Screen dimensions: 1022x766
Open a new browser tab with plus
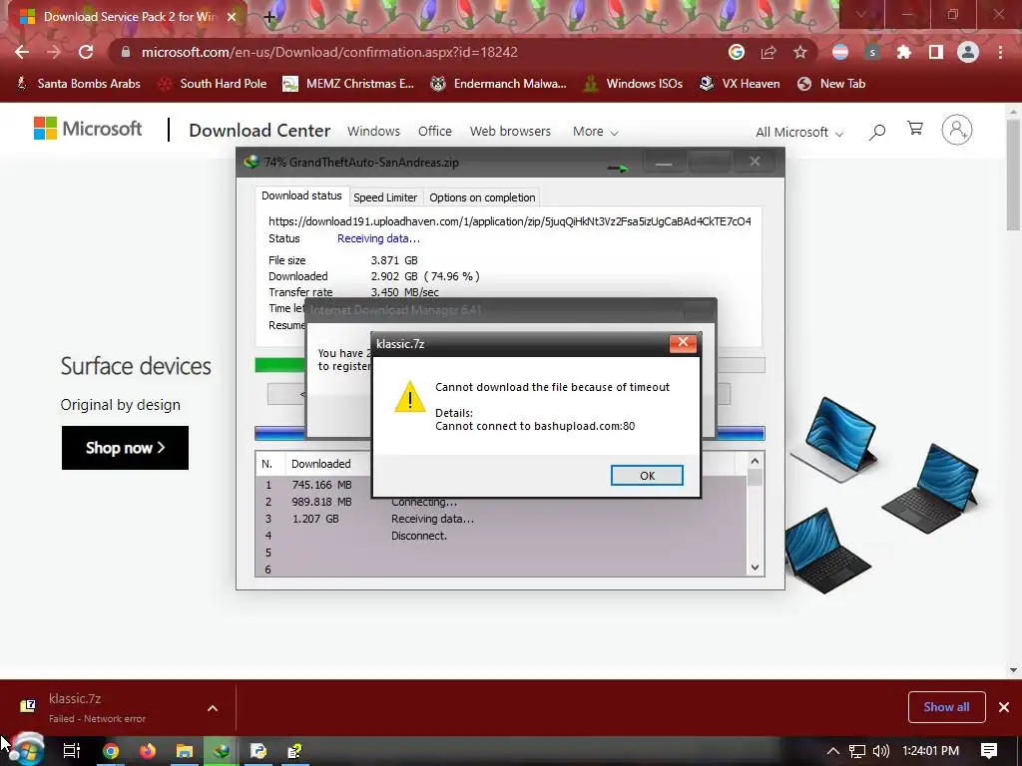(269, 17)
